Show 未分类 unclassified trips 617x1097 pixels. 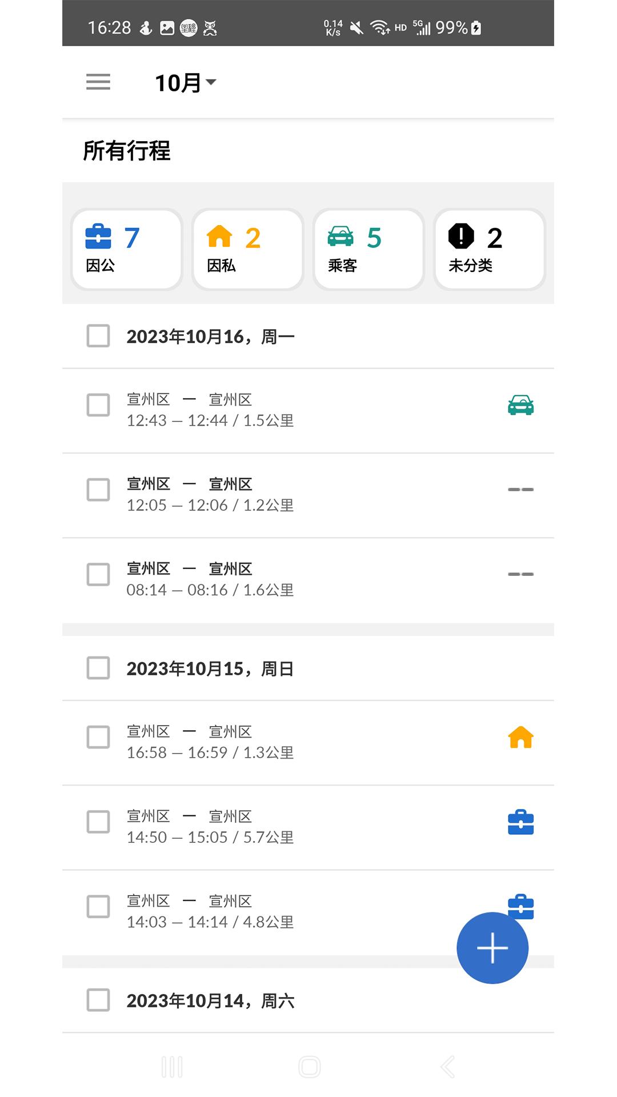tap(490, 249)
